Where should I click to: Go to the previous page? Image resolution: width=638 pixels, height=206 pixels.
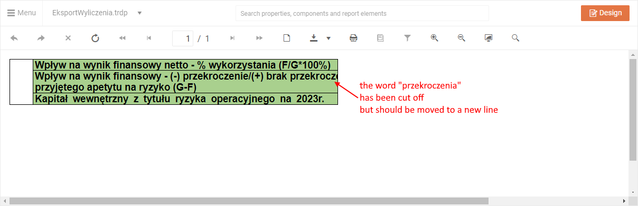tap(149, 38)
